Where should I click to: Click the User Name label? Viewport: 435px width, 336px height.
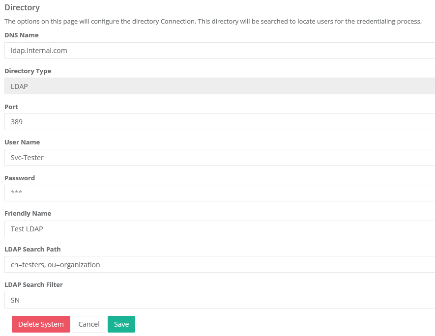(x=22, y=142)
